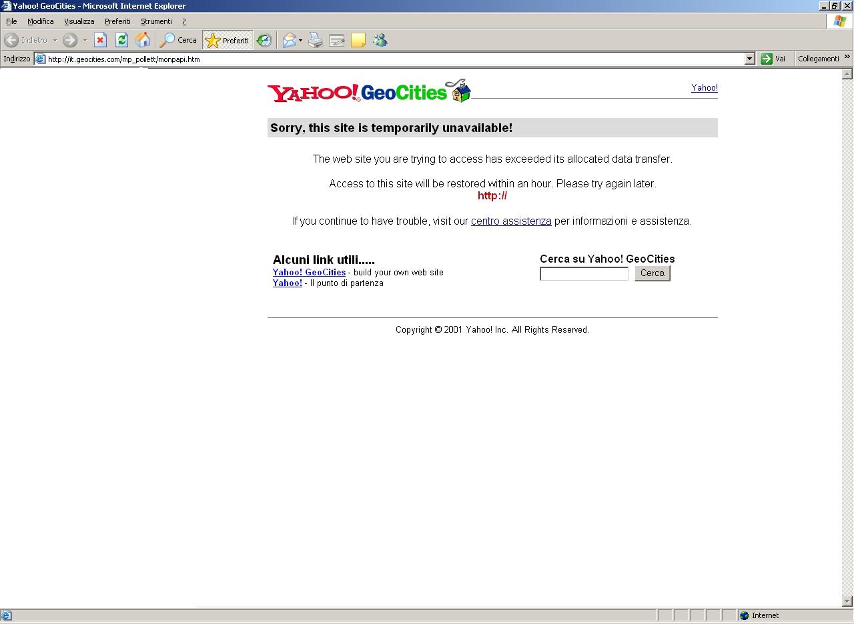
Task: Click the Windows flag logo icon
Action: [840, 21]
